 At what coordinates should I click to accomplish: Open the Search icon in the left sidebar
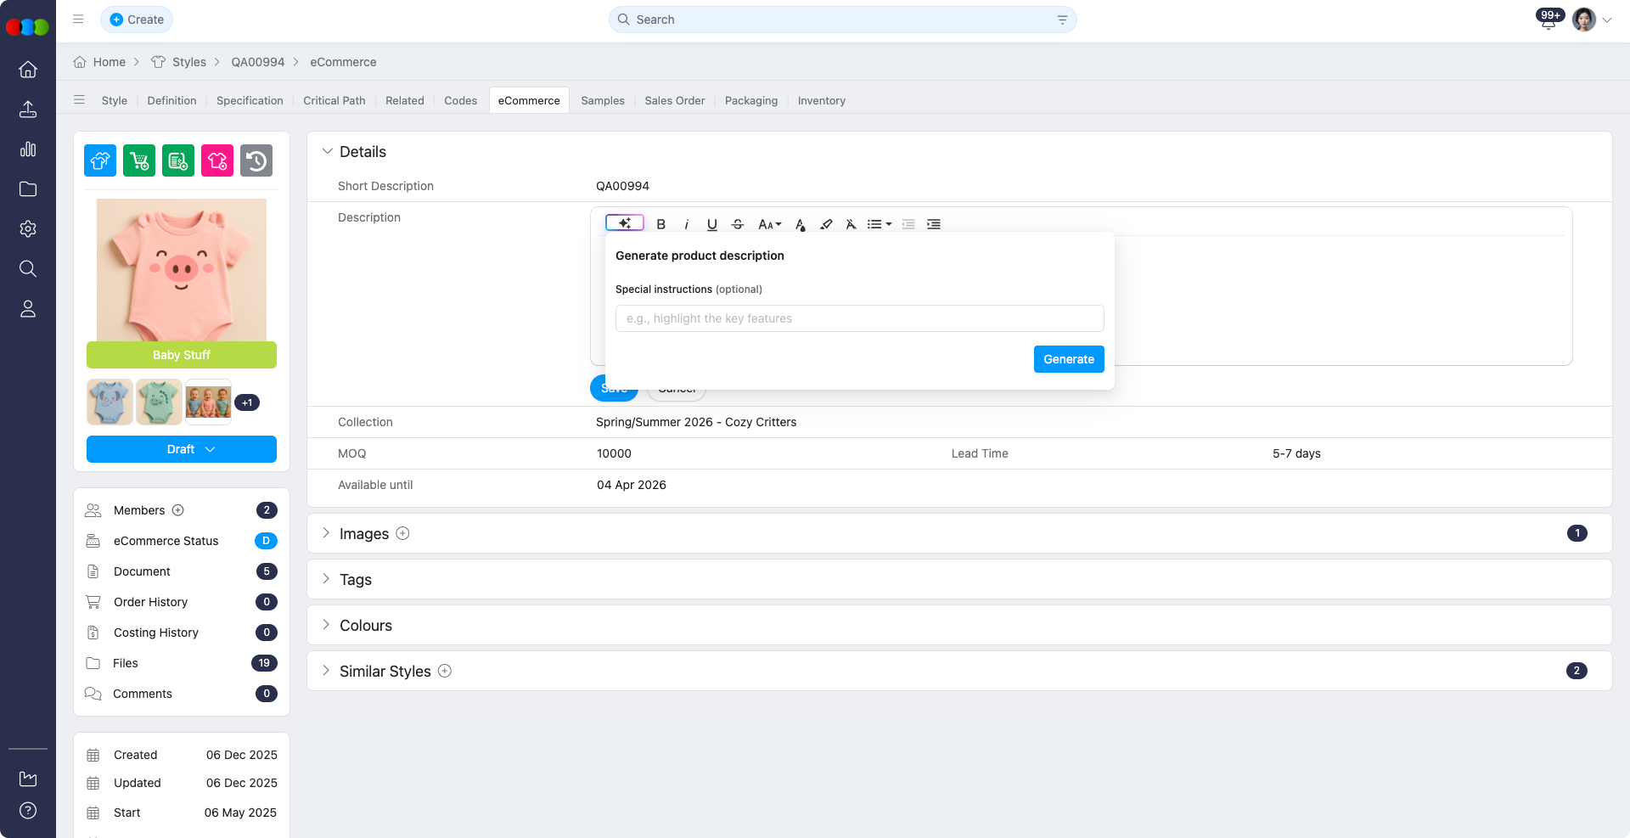[x=28, y=268]
